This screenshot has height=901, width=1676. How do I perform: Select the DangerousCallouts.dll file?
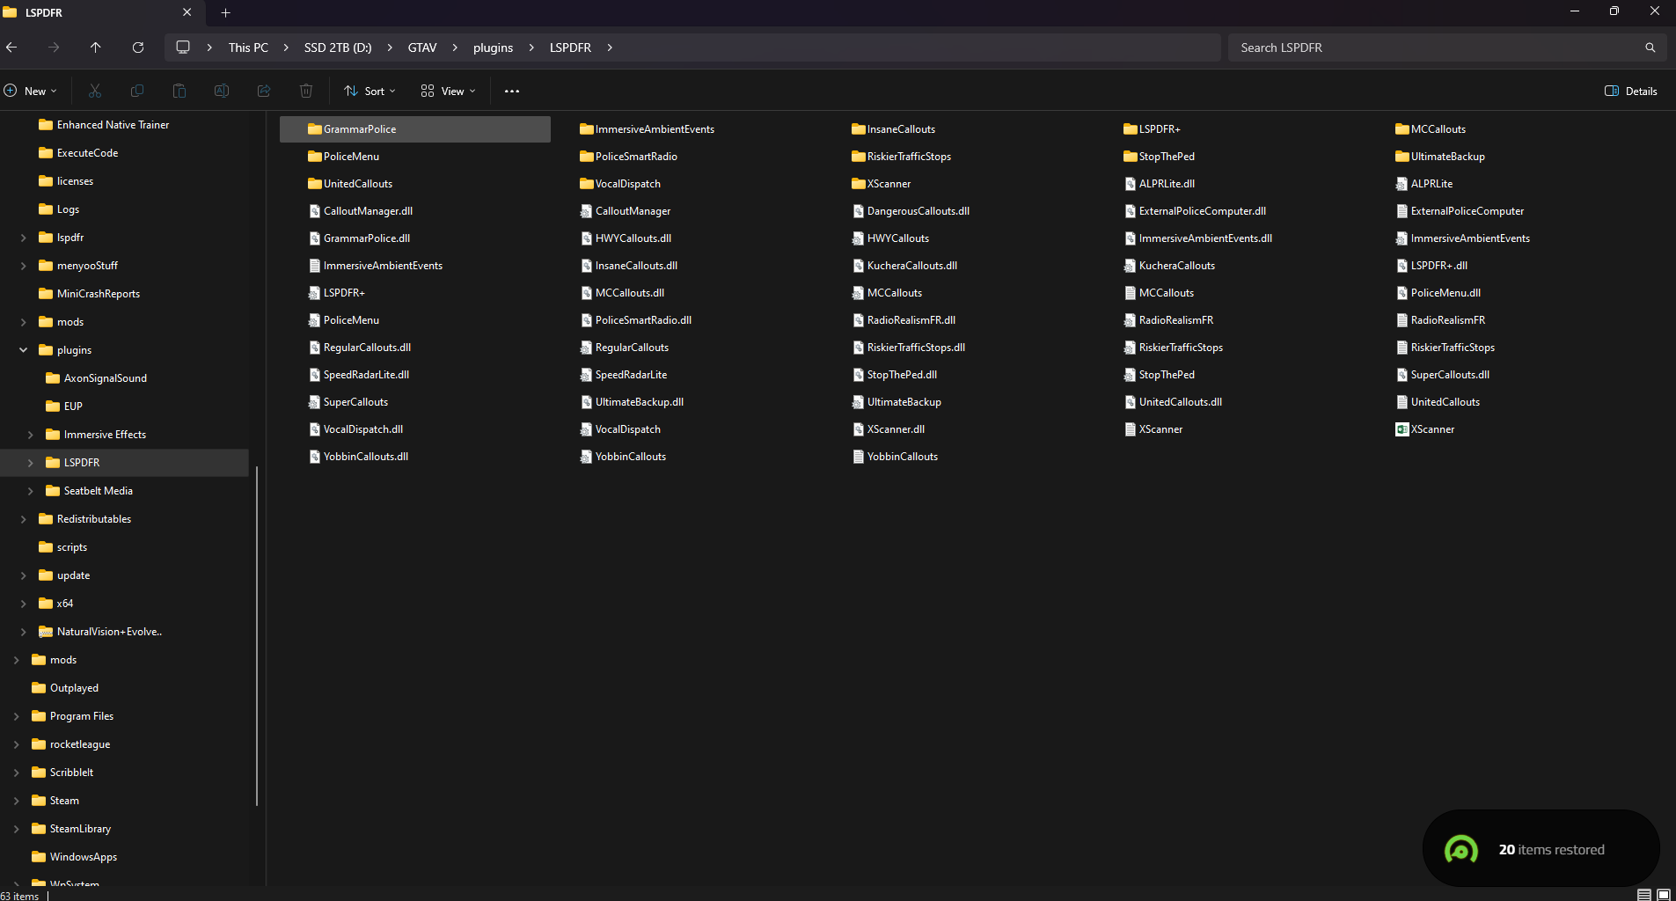tap(911, 211)
